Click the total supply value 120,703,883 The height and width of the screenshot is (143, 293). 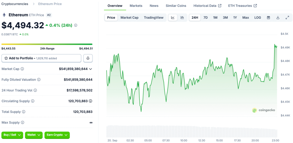[x=83, y=112]
